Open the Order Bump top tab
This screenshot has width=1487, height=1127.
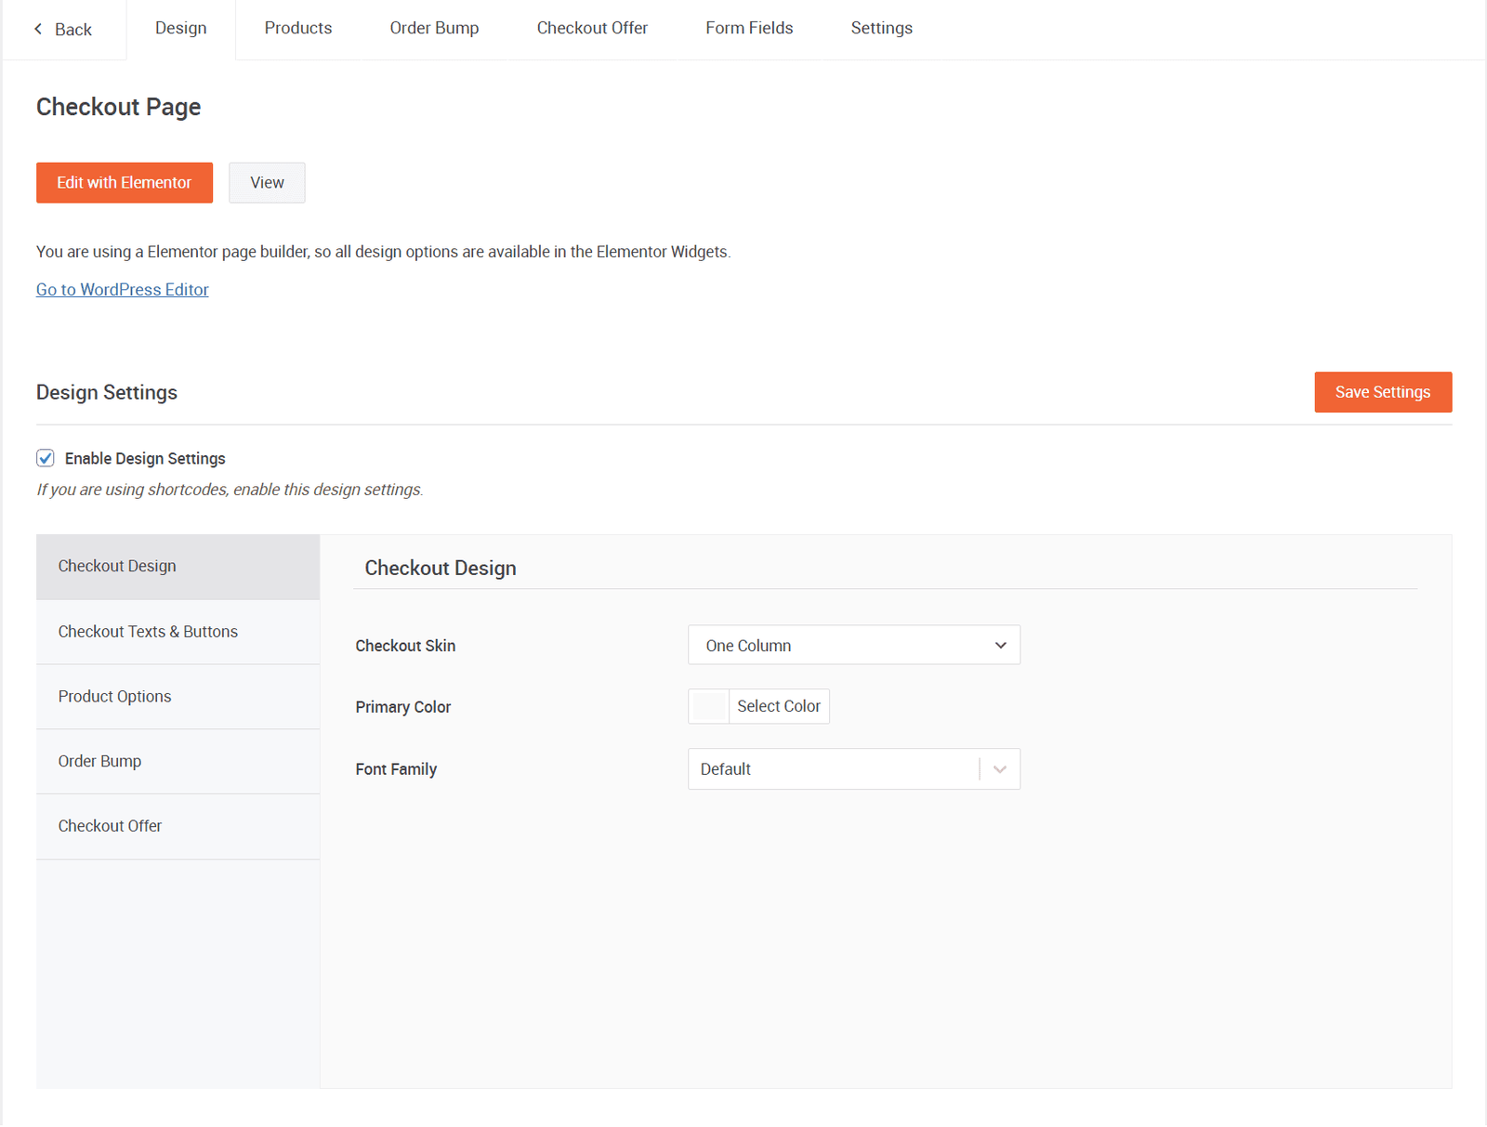[x=434, y=28]
